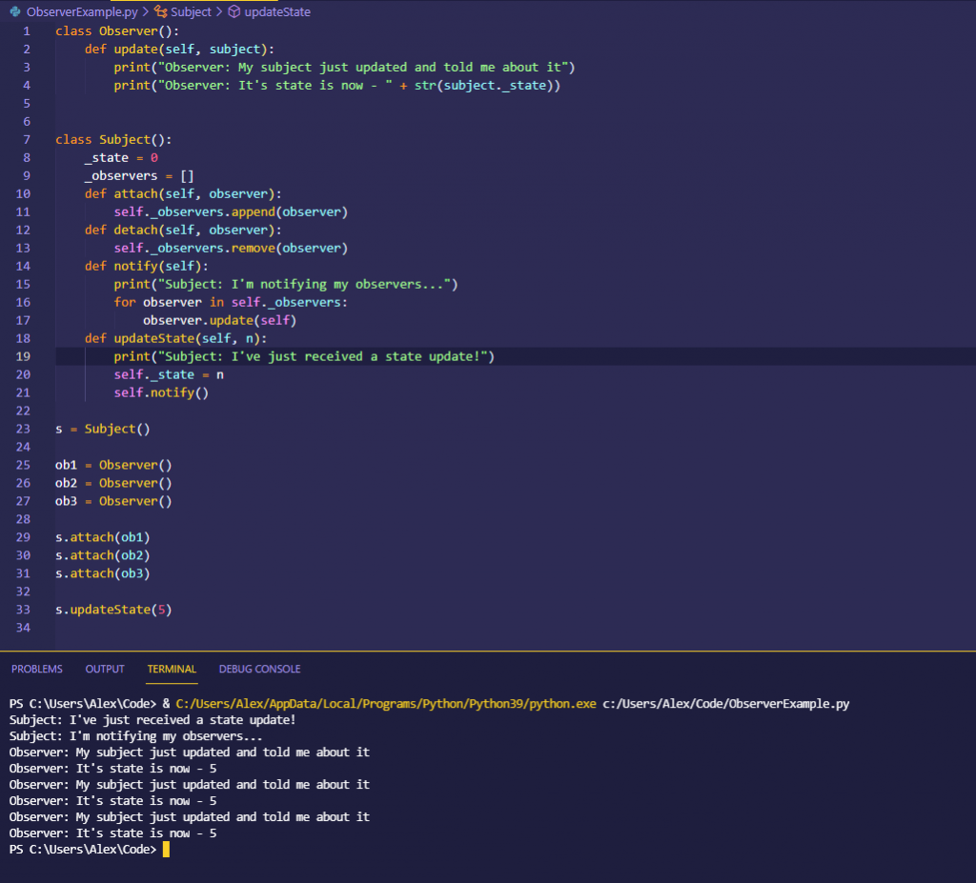
Task: Click ObserverExample.py path in terminal command
Action: point(725,704)
